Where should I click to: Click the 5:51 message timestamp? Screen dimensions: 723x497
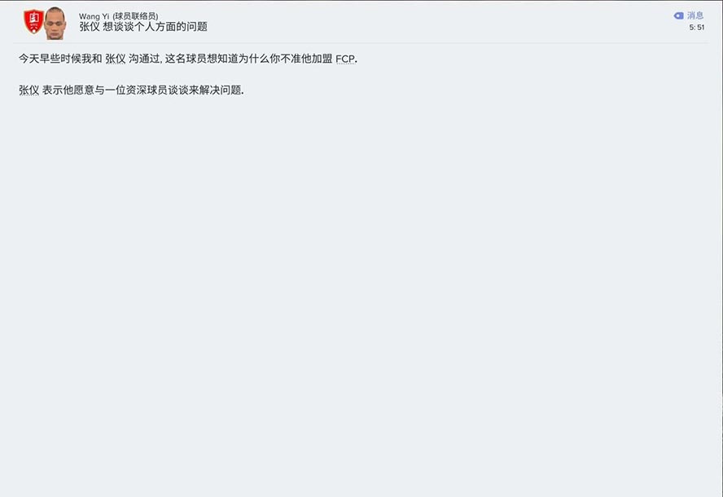click(x=697, y=27)
